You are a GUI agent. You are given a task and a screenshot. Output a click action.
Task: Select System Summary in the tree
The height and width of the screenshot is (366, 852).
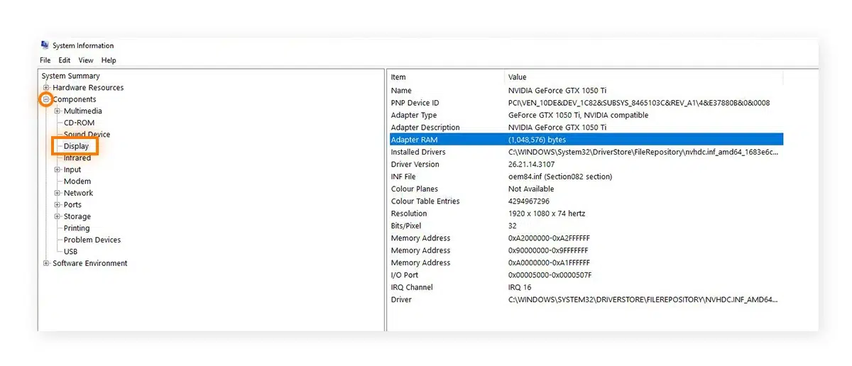[70, 76]
